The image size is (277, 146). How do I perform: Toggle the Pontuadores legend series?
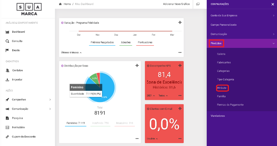[145, 42]
